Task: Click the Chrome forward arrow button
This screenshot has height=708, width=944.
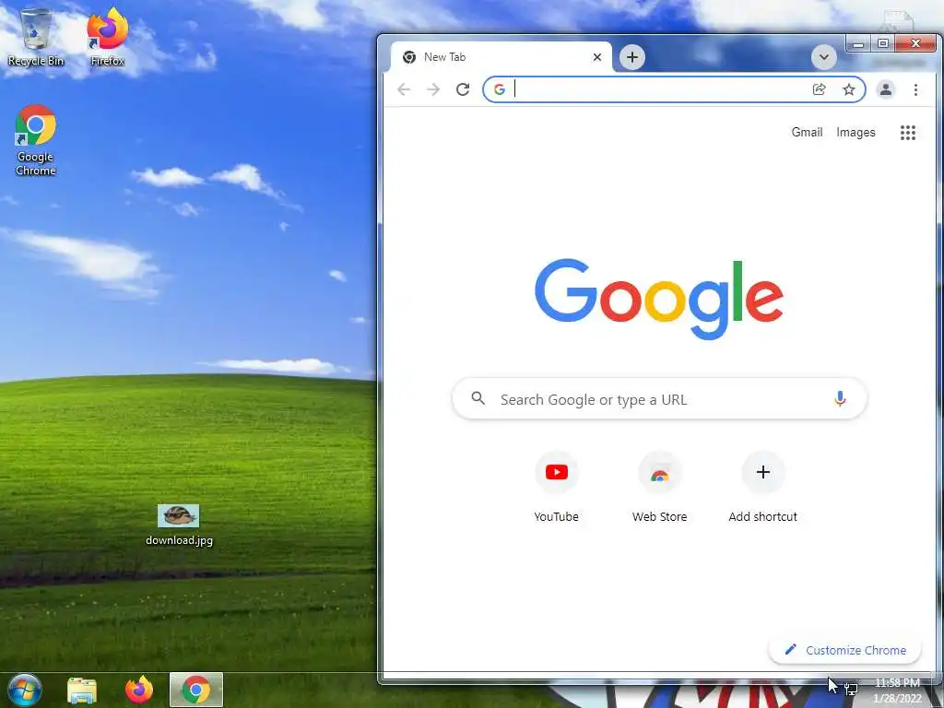Action: [x=433, y=89]
